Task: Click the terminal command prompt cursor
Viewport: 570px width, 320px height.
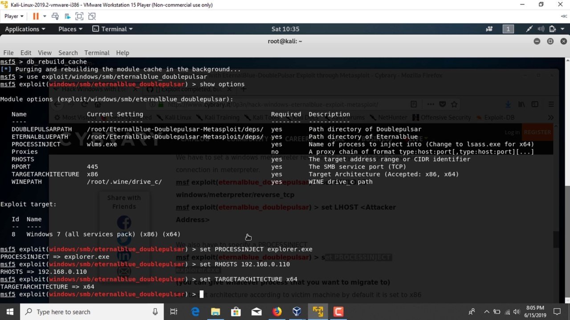Action: click(x=201, y=294)
